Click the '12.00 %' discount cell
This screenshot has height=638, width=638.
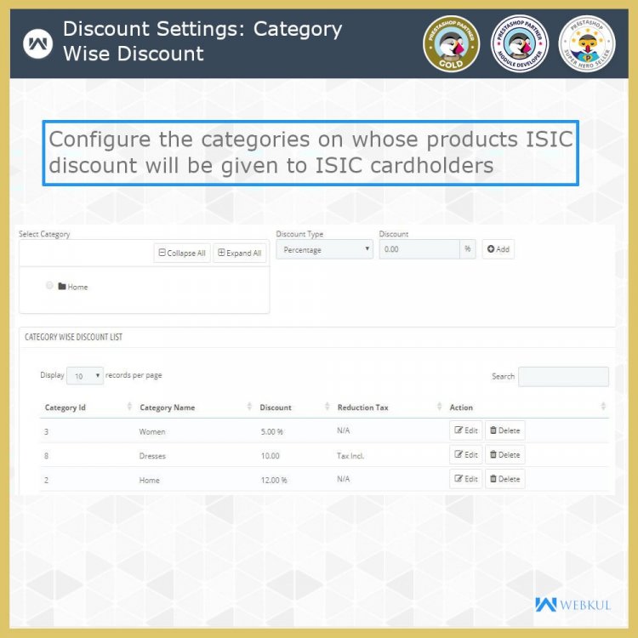(x=274, y=480)
